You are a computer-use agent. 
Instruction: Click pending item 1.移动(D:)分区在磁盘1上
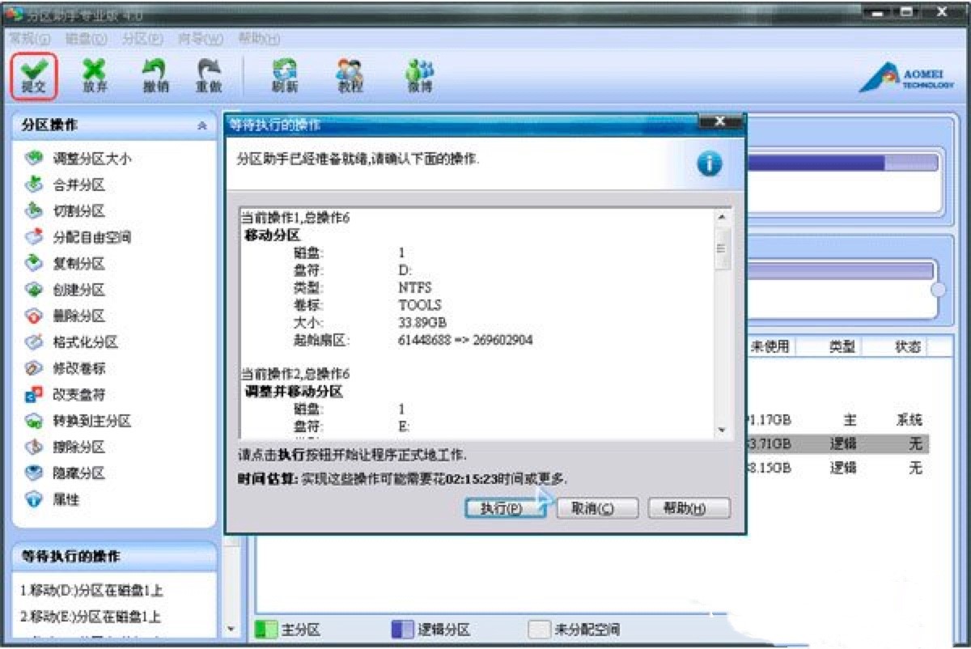coord(91,590)
